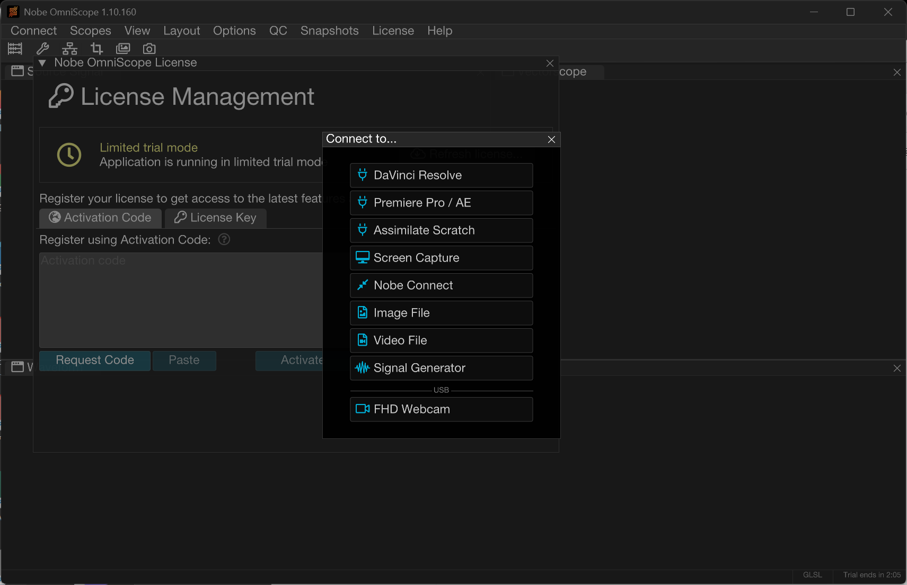
Task: Click the clock icon beside Limited trial mode
Action: coord(69,155)
